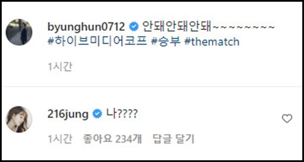This screenshot has width=304, height=162.
Task: Open the byunghun0712 username link
Action: 86,27
